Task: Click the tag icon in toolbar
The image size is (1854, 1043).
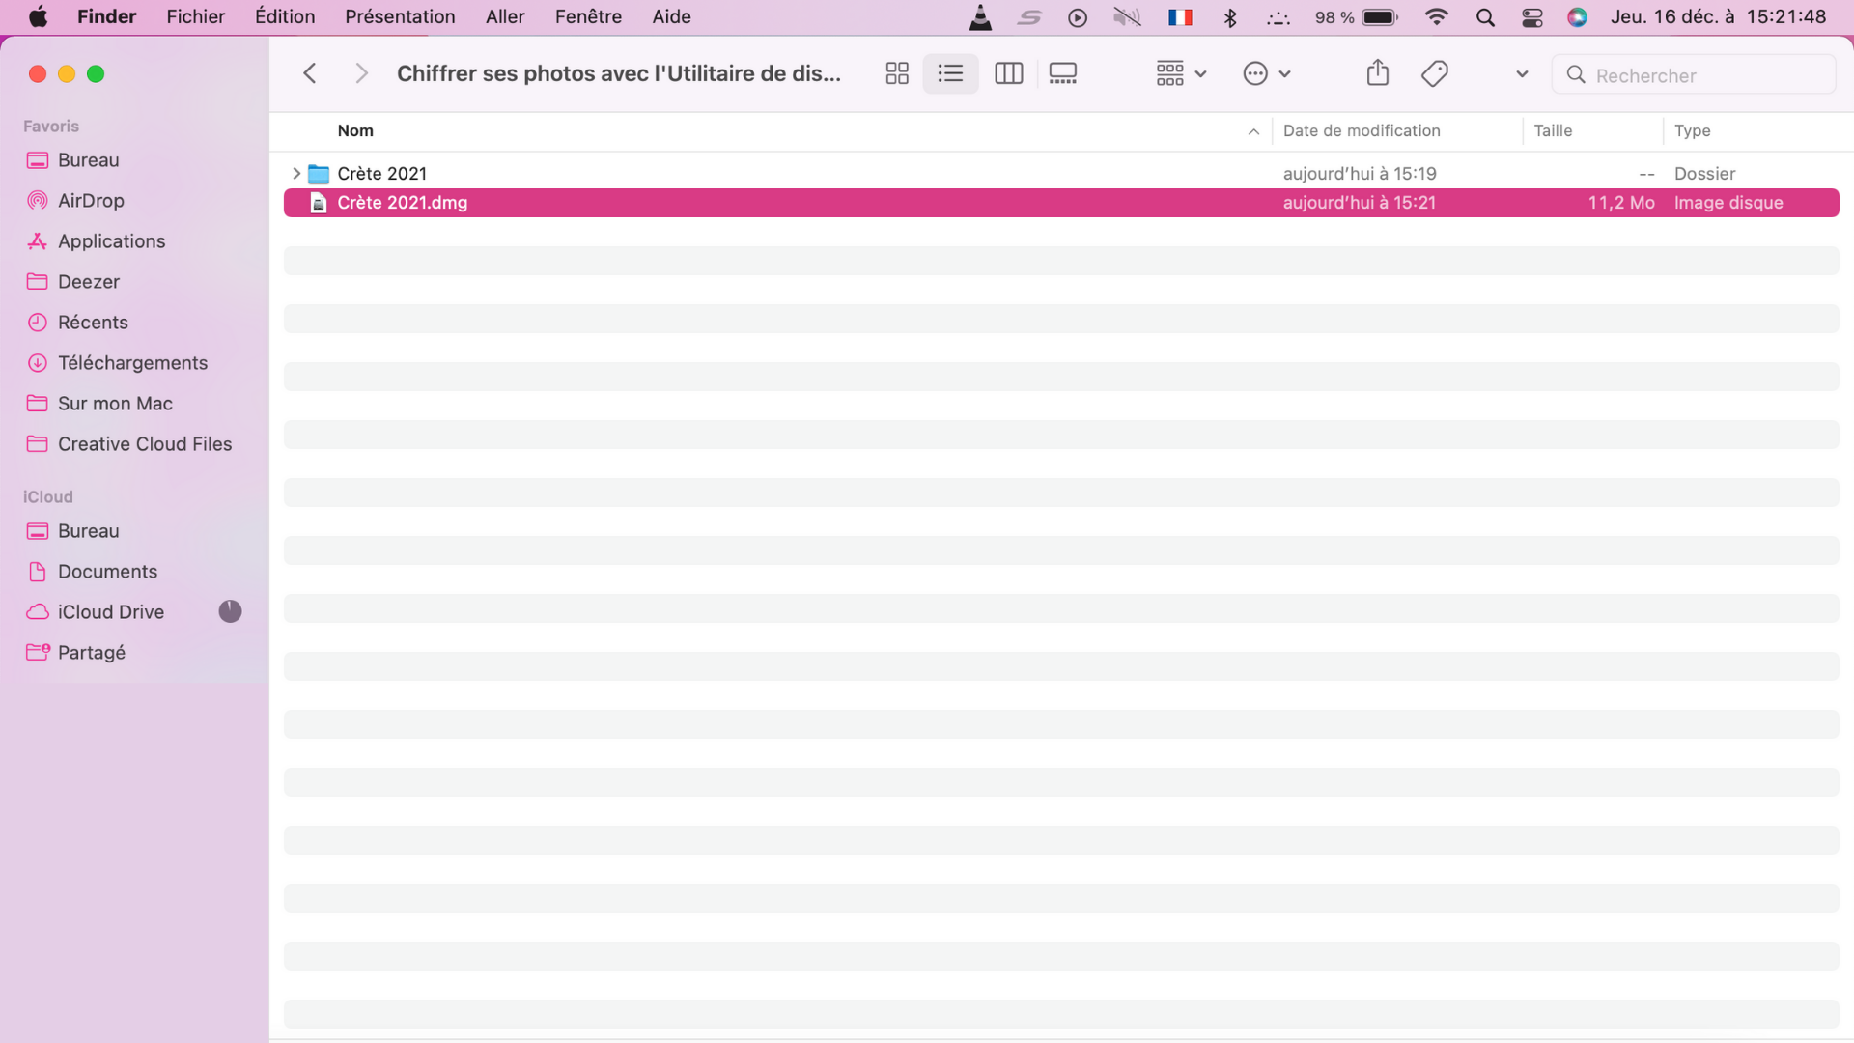Action: coord(1434,73)
